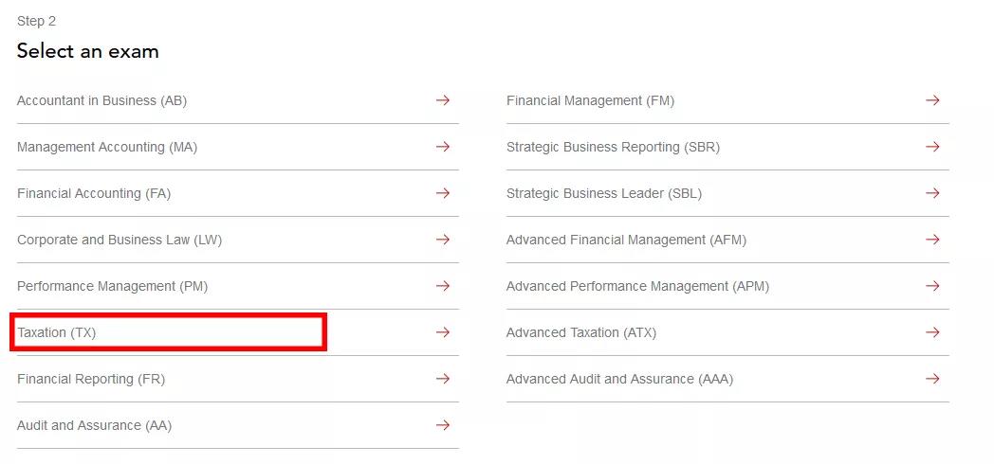Viewport: 994px width, 464px height.
Task: Select Accountant in Business (AB) exam
Action: pyautogui.click(x=102, y=100)
